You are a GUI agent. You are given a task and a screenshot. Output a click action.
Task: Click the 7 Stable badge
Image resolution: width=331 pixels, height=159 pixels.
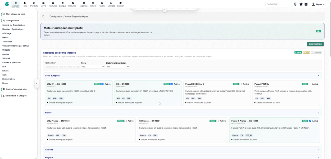point(298,52)
